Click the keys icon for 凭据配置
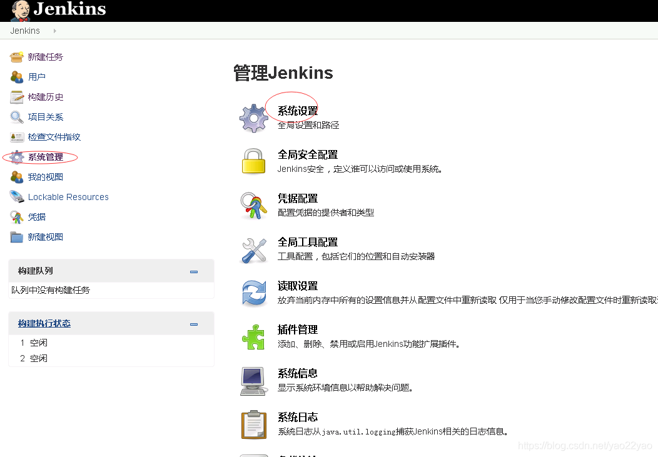Viewport: 658px width, 457px height. tap(253, 206)
